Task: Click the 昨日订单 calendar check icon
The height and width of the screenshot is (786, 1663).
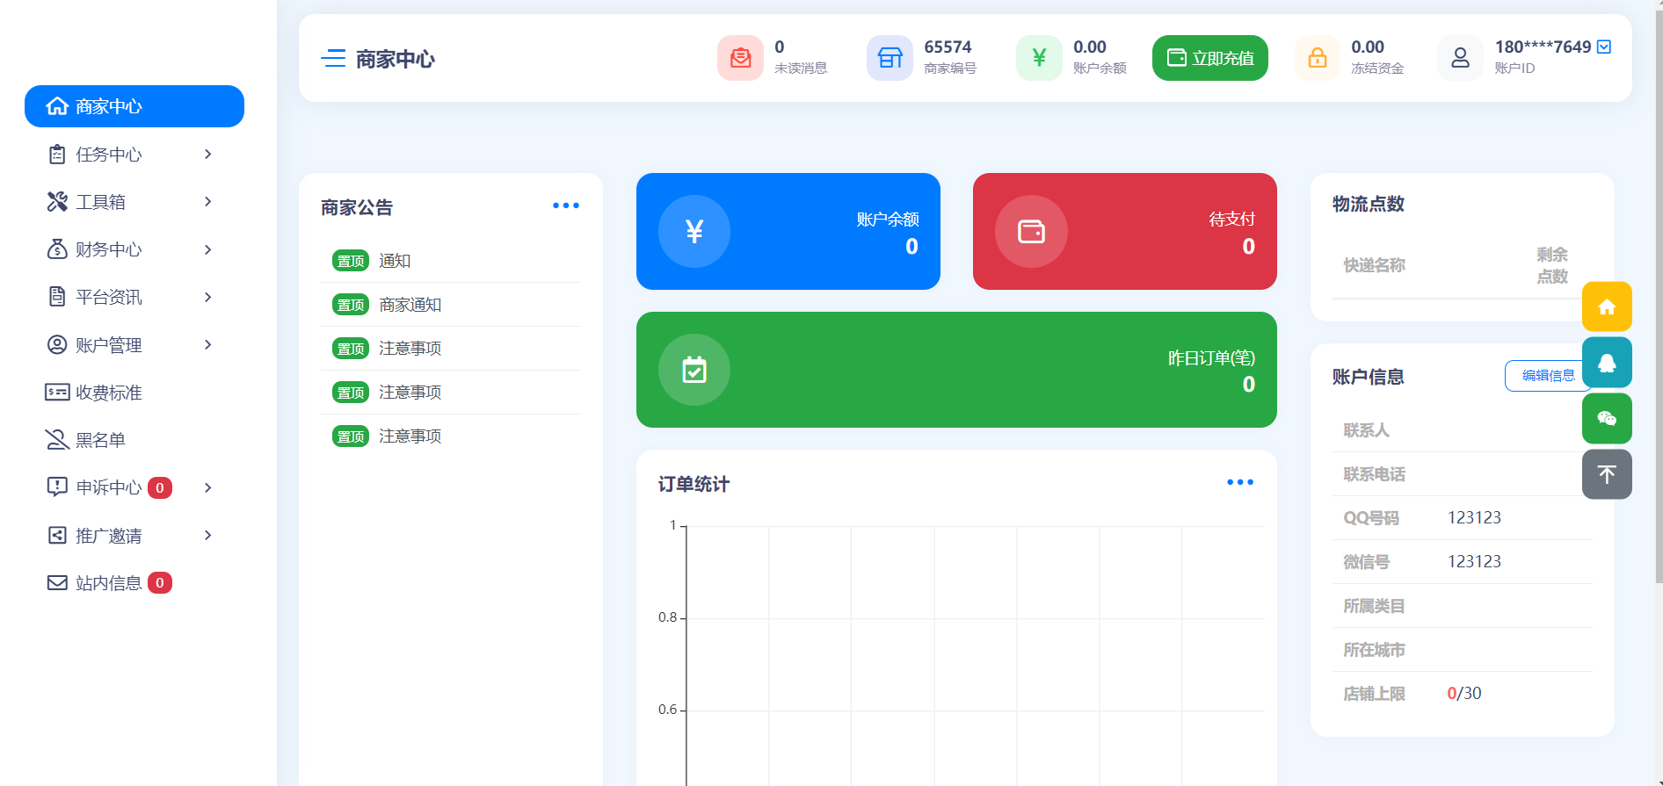Action: 694,370
